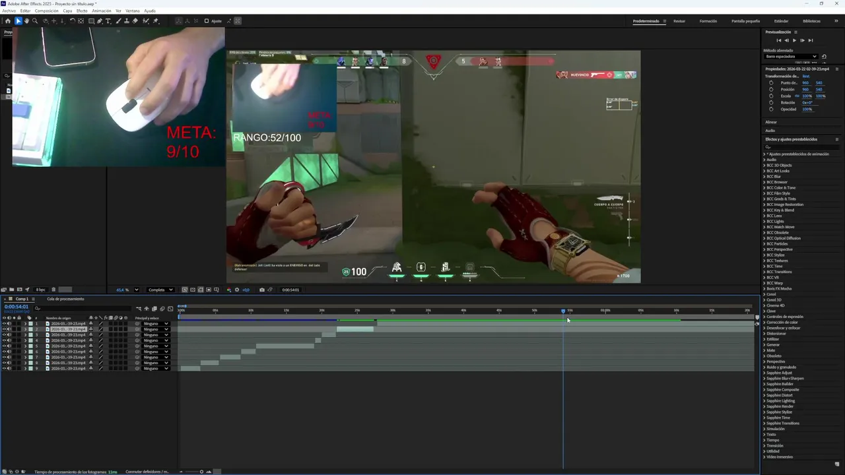Image resolution: width=845 pixels, height=475 pixels.
Task: Select the Hand tool
Action: click(26, 21)
